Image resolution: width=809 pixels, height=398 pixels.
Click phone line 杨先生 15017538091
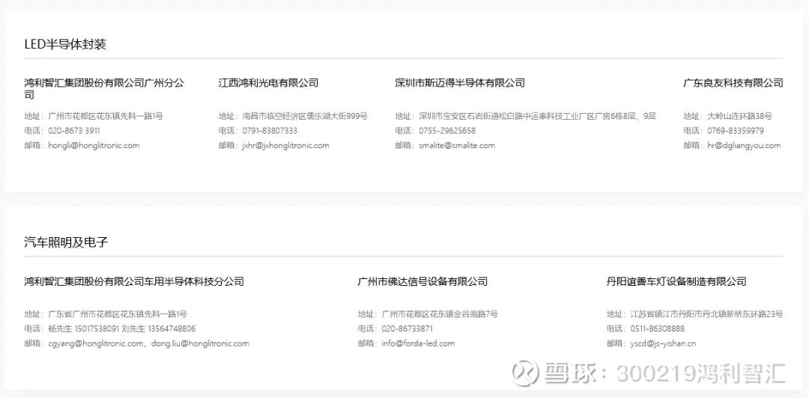[84, 328]
